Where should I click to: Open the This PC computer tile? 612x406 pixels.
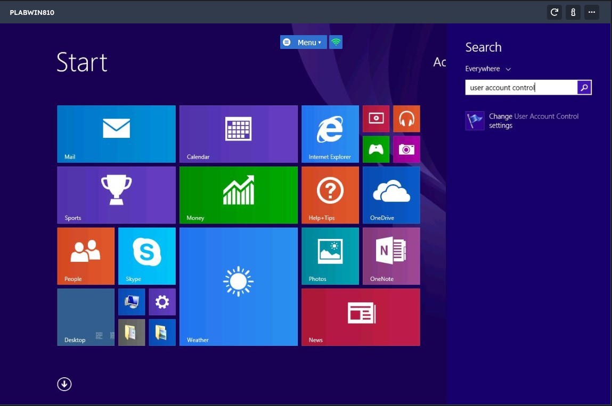[132, 302]
